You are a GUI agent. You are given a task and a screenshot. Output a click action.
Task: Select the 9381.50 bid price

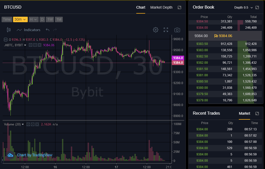pos(202,69)
